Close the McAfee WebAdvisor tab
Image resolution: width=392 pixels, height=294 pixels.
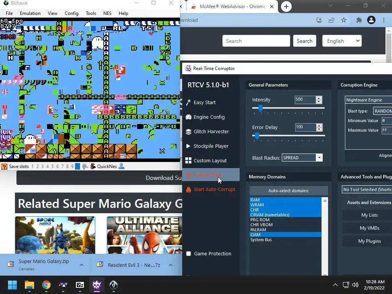pyautogui.click(x=272, y=7)
